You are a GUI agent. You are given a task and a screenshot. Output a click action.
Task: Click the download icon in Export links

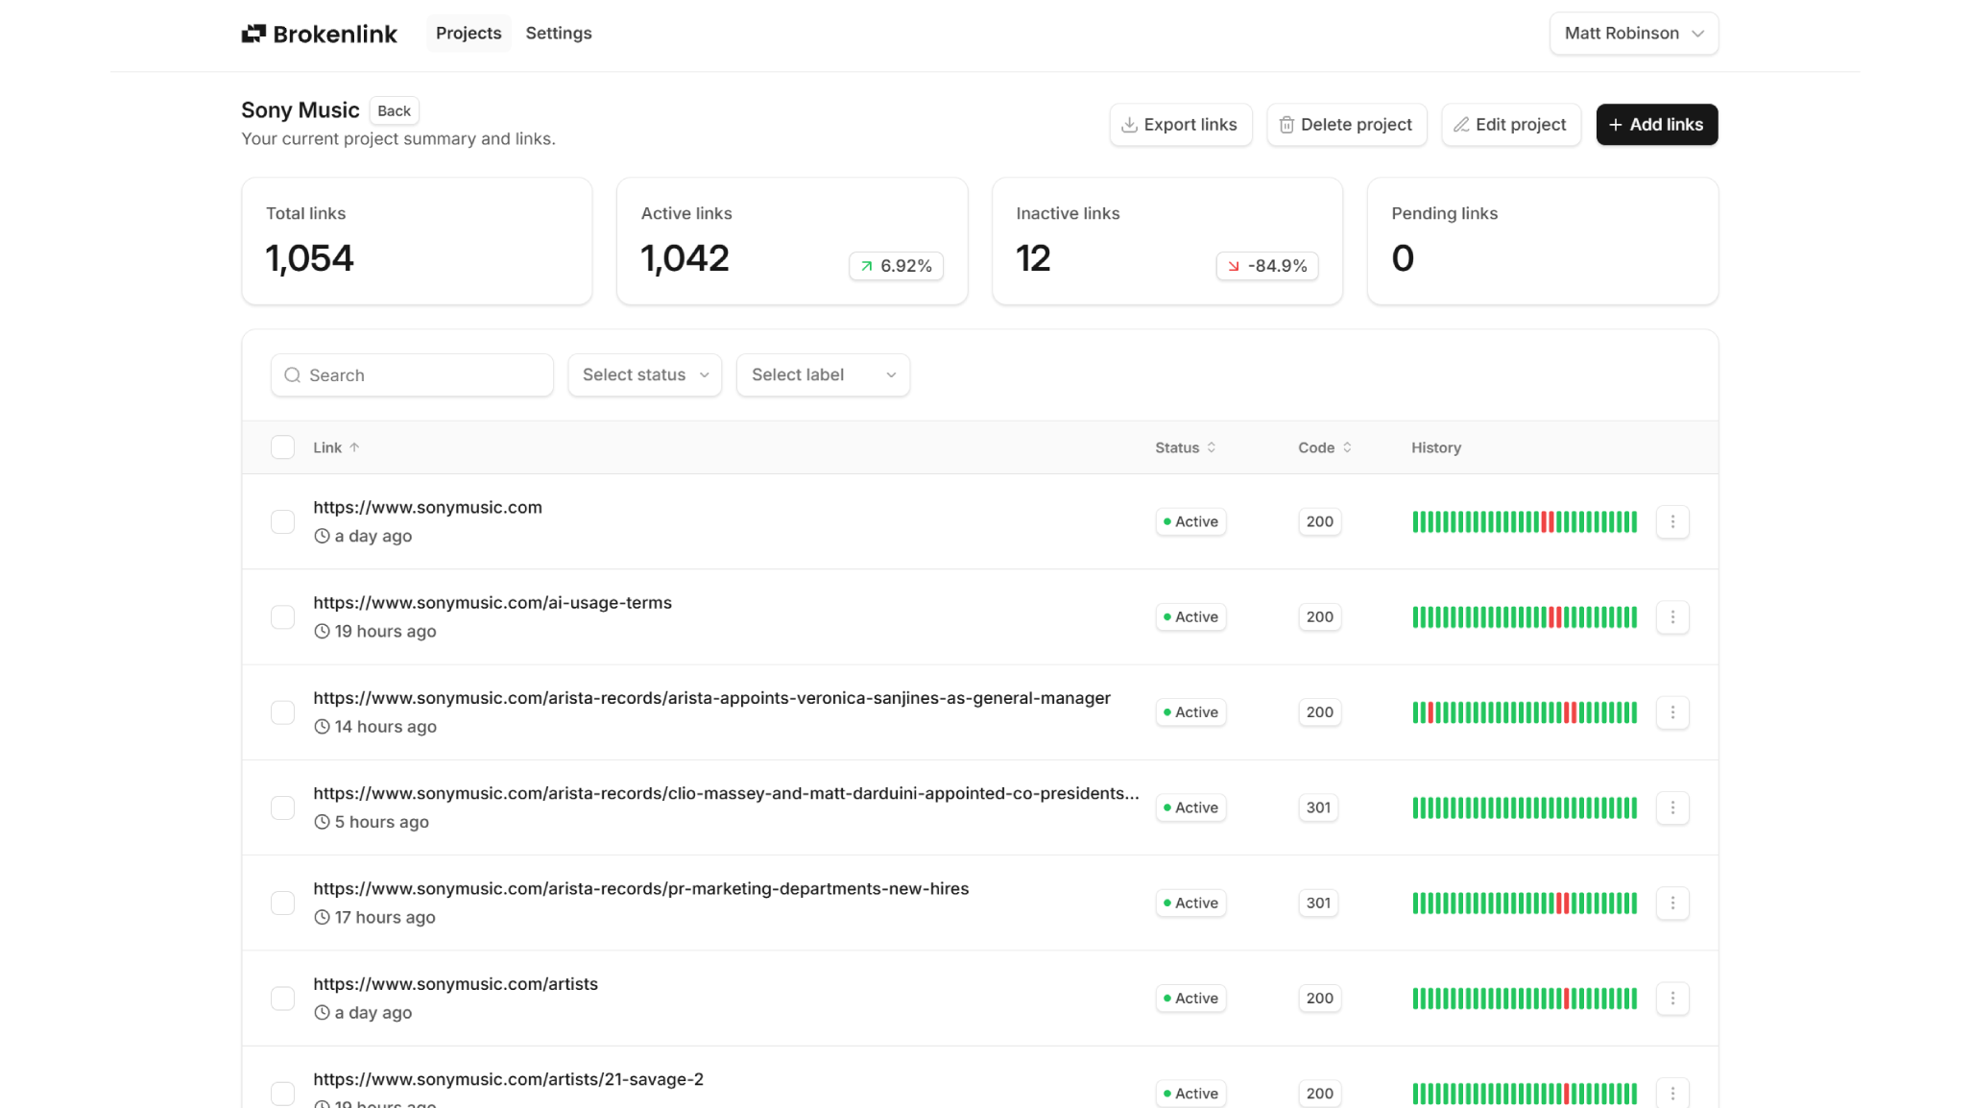point(1130,125)
